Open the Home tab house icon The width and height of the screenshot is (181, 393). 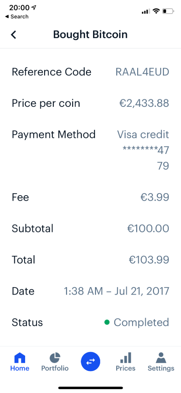point(20,357)
